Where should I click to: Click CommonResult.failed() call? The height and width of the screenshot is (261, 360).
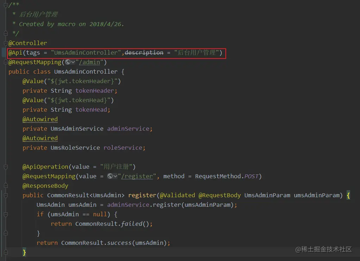112,224
